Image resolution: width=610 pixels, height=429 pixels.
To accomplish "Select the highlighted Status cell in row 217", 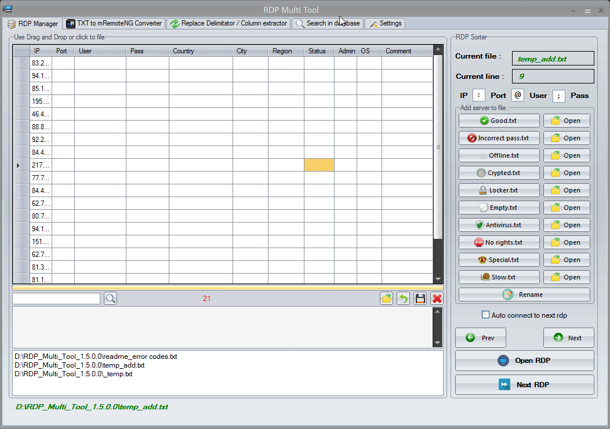I will 319,165.
